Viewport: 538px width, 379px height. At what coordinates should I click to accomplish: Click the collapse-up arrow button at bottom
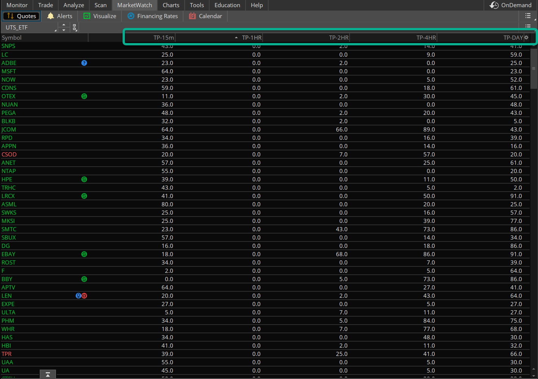tap(48, 374)
